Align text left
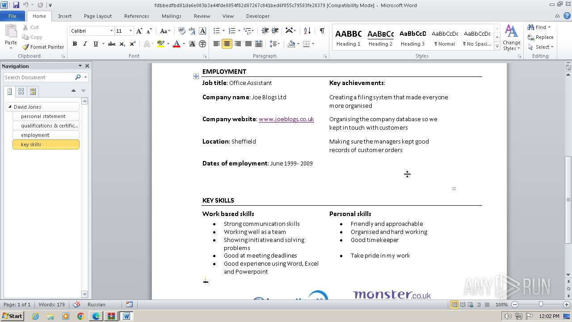 (x=216, y=44)
